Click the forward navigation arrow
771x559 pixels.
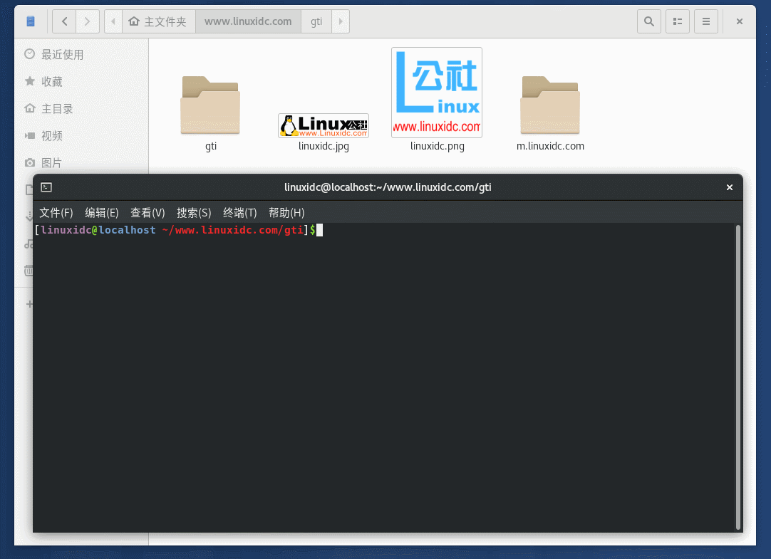(x=88, y=21)
